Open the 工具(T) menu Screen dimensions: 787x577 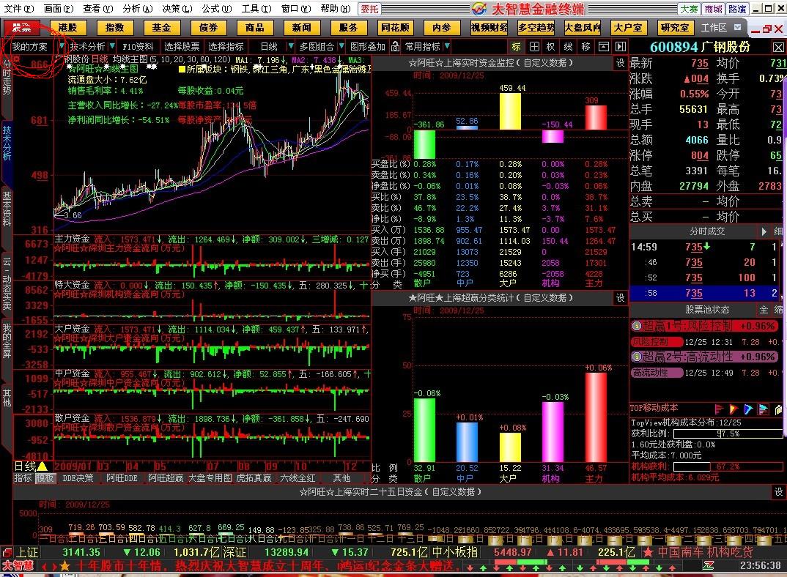pyautogui.click(x=256, y=8)
